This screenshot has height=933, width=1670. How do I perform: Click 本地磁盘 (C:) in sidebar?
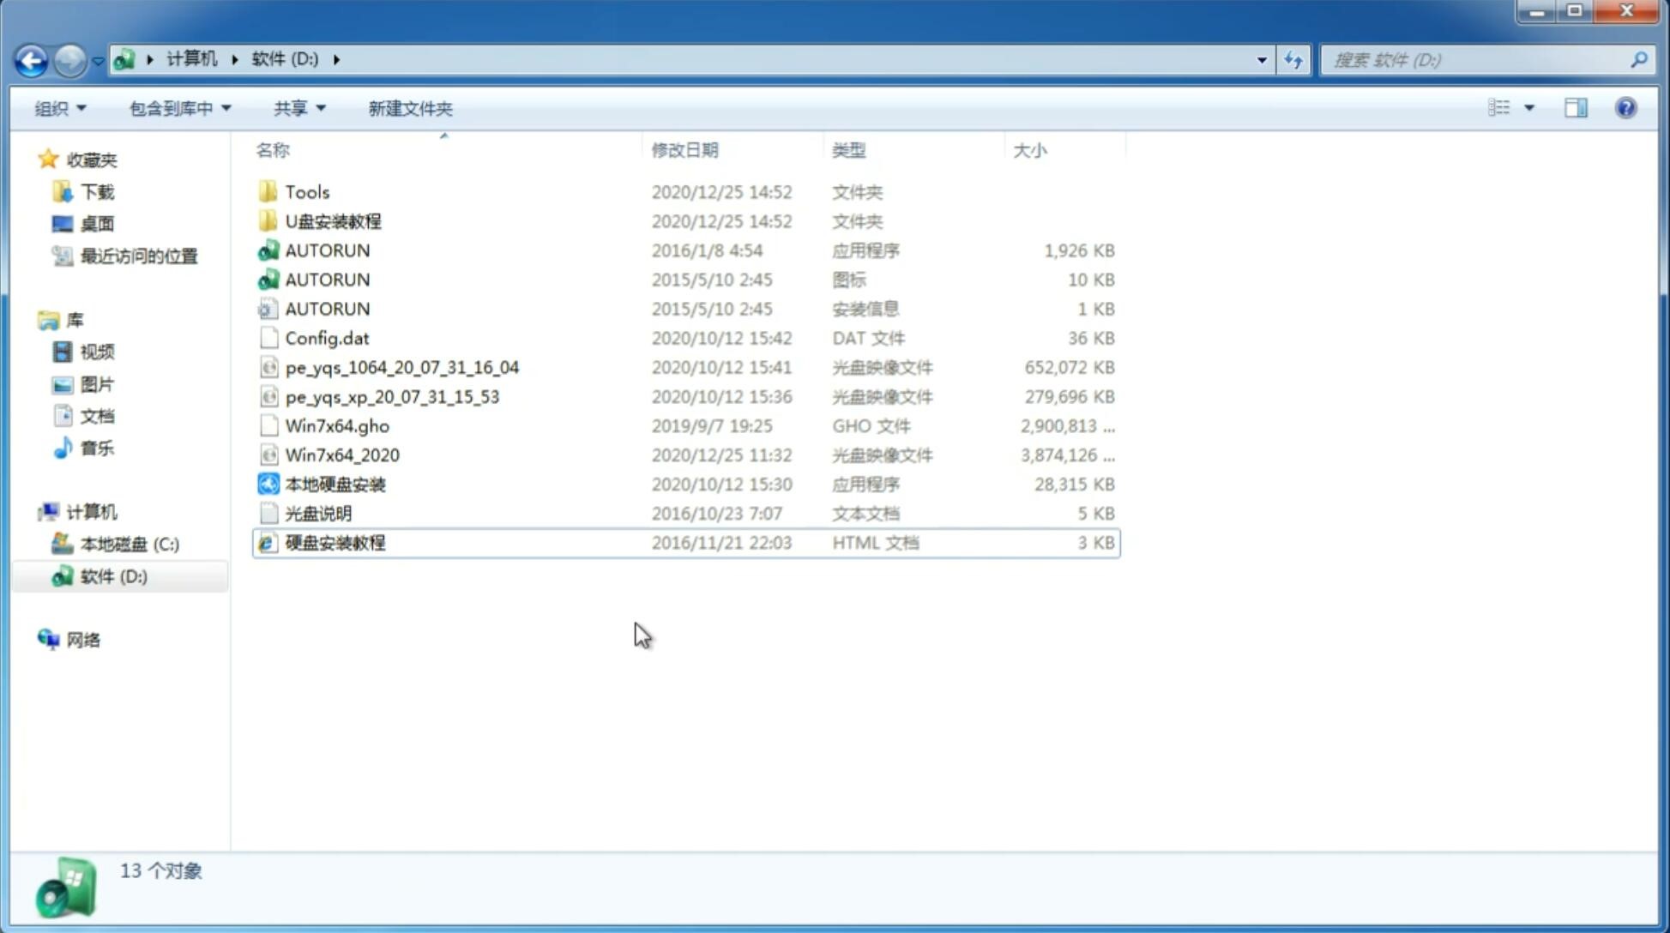(130, 545)
